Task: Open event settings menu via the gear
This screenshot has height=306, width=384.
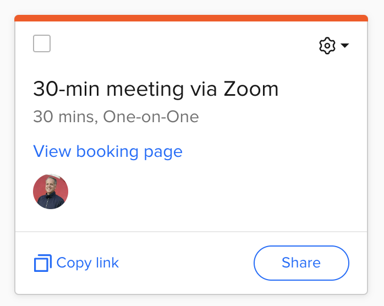Action: (327, 46)
